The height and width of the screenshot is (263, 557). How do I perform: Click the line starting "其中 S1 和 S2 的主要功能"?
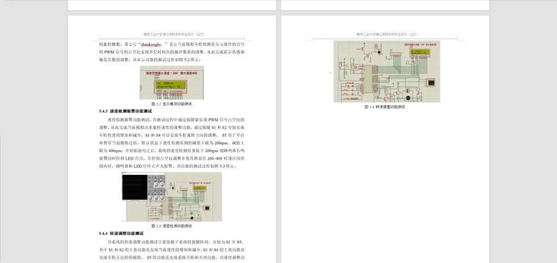coord(171,250)
